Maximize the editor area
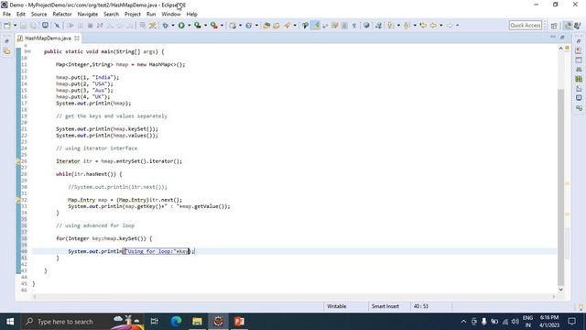This screenshot has width=586, height=330. pyautogui.click(x=562, y=37)
